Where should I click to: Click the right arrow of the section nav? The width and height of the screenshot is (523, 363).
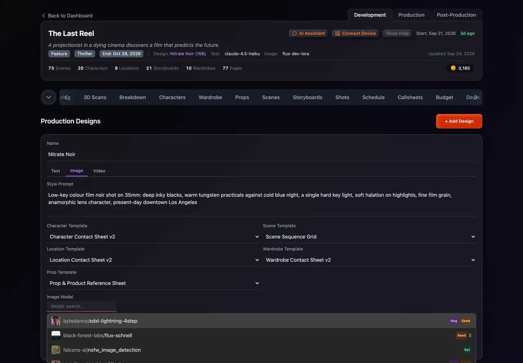pos(476,97)
